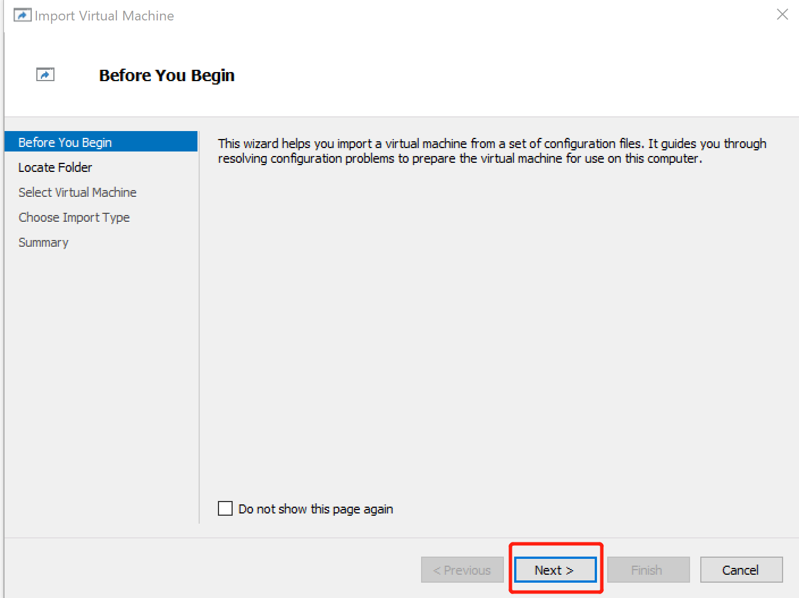This screenshot has width=799, height=598.
Task: Click the Previous button
Action: [x=462, y=570]
